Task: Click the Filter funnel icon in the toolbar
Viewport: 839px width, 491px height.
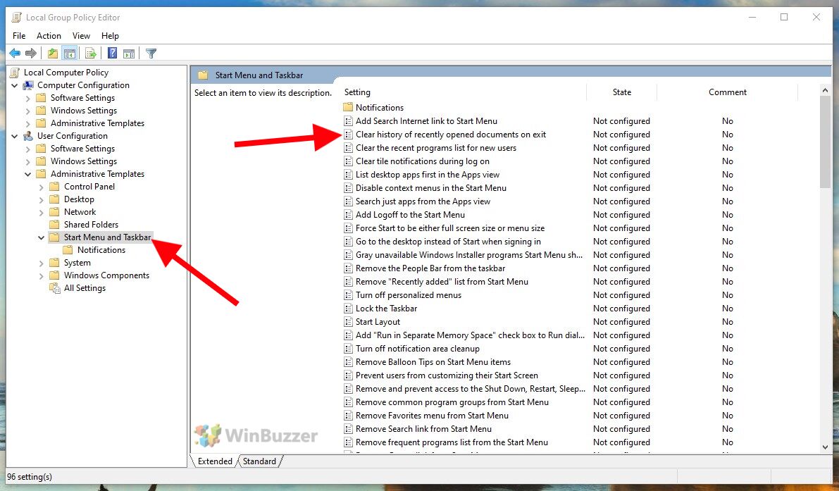Action: tap(151, 54)
